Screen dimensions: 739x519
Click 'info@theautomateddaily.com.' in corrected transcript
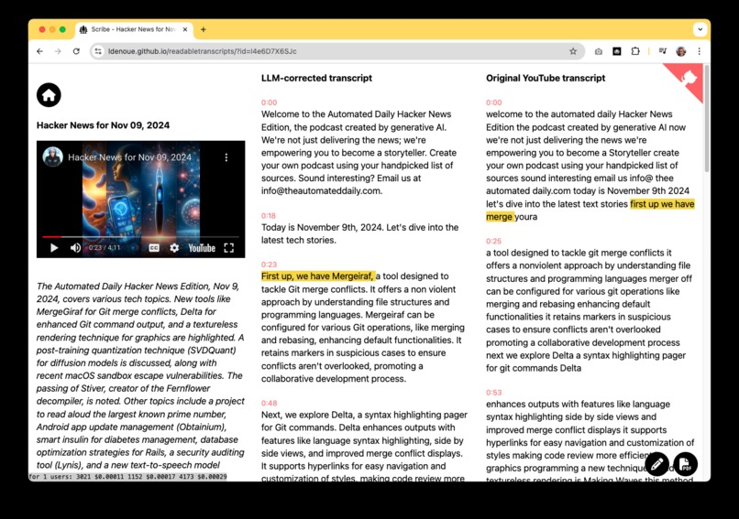pos(322,191)
